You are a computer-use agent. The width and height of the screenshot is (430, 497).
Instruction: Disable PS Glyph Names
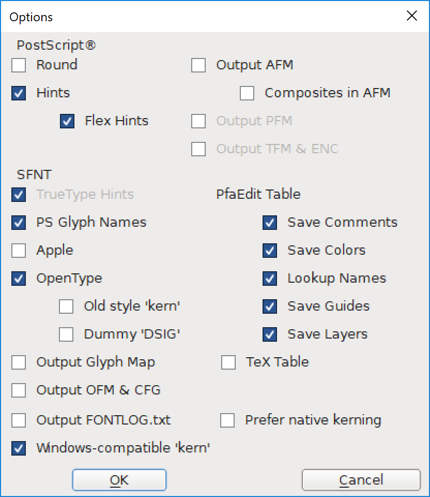coord(19,223)
